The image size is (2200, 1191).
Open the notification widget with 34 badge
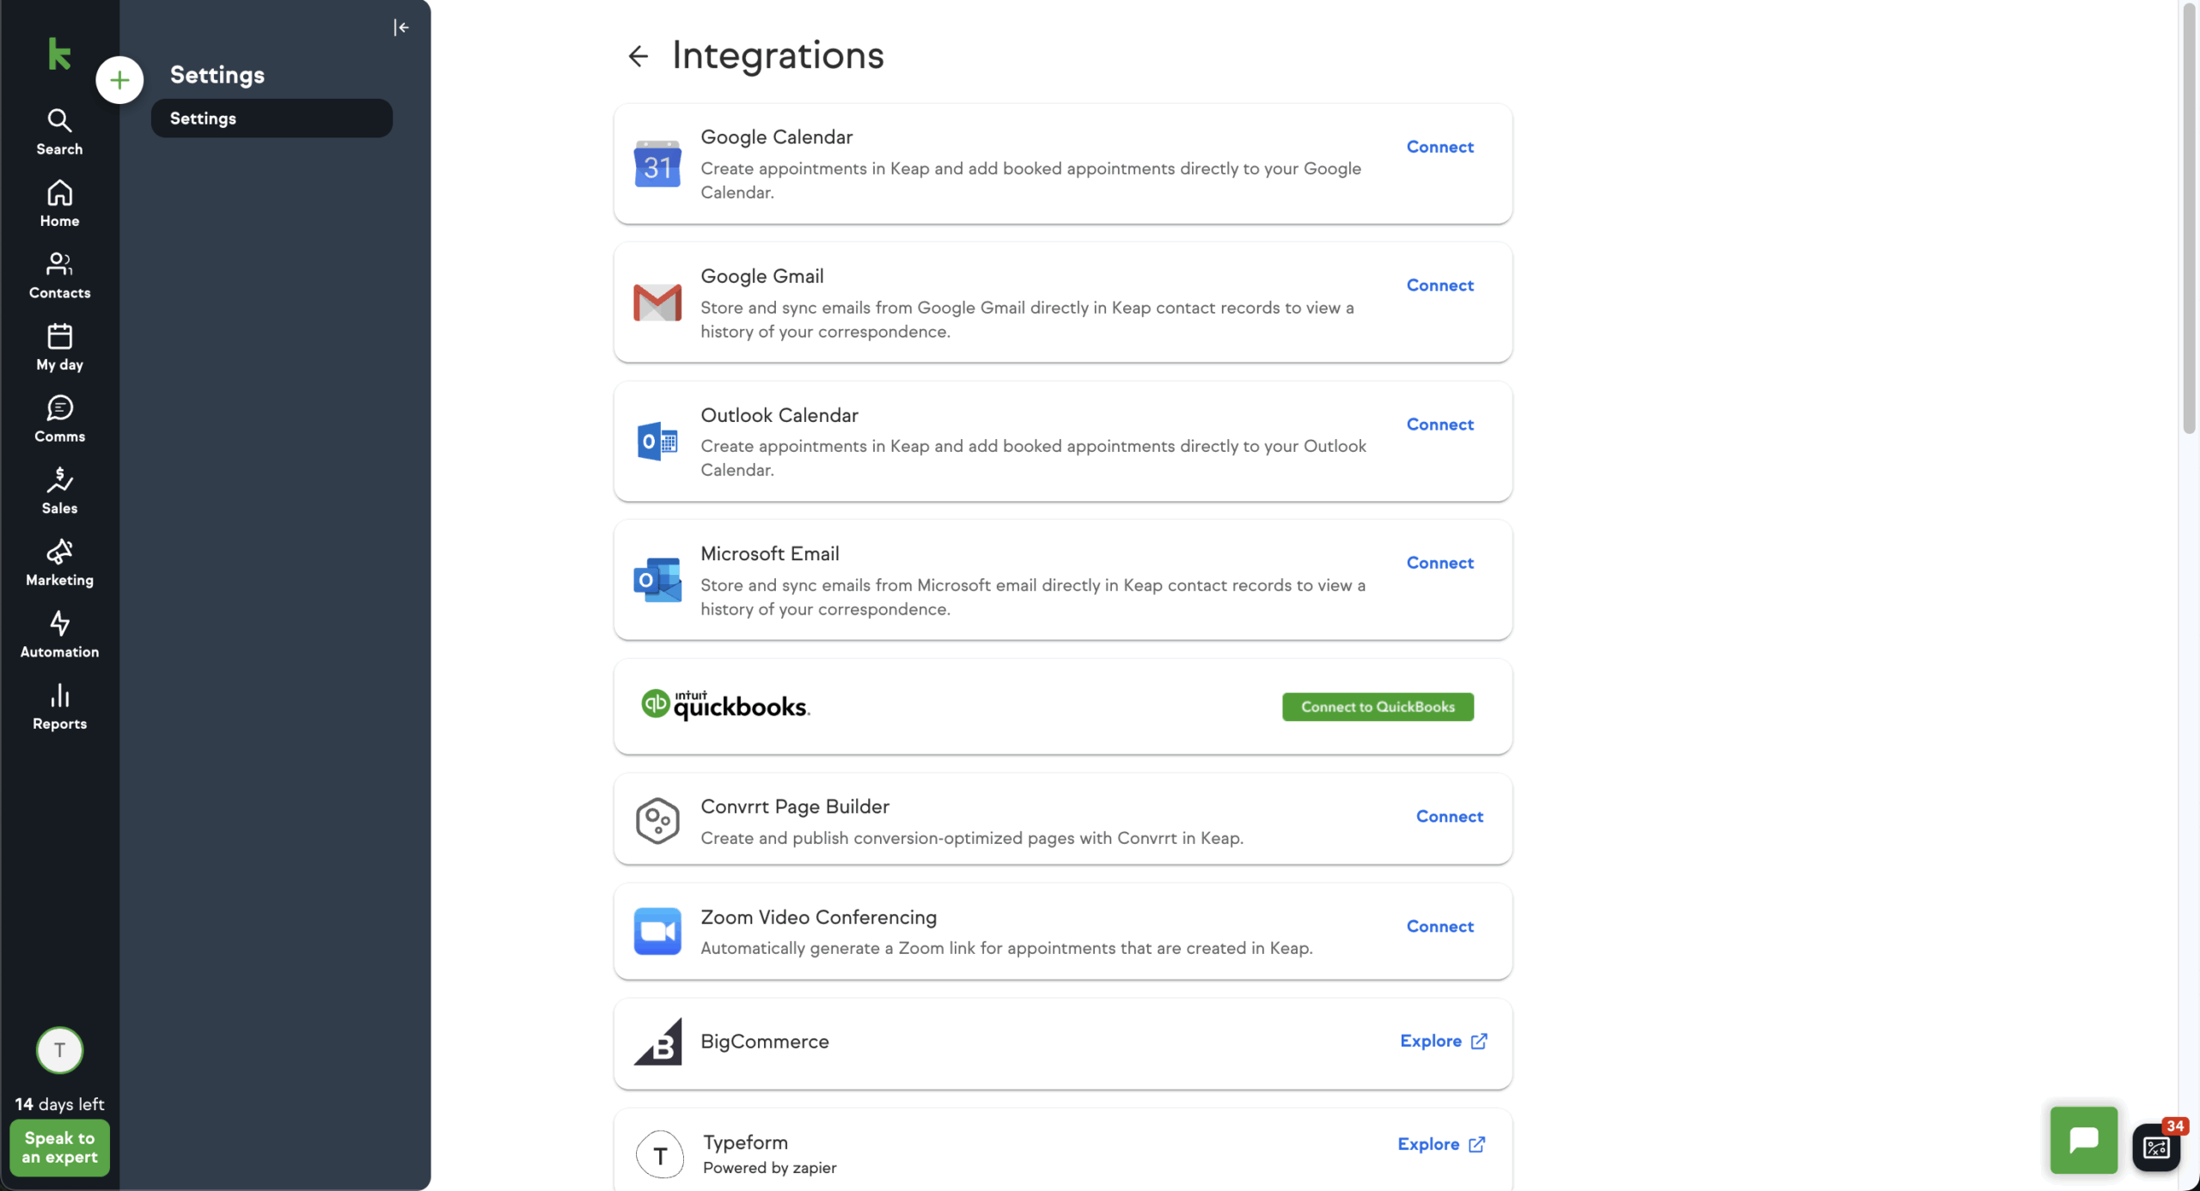click(2156, 1146)
